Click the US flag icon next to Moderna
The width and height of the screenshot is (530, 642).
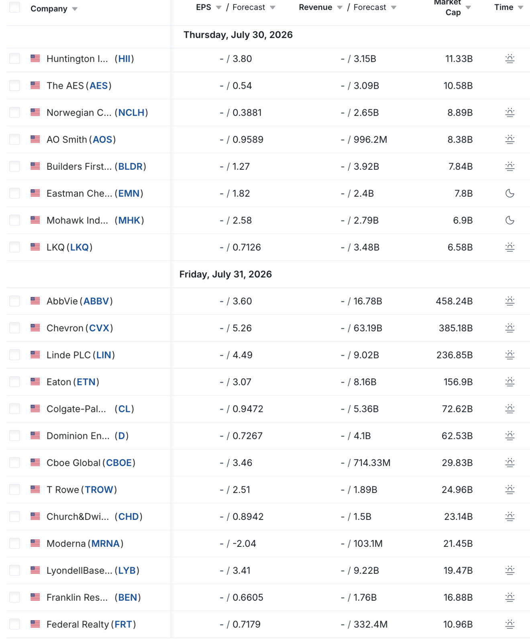(35, 543)
